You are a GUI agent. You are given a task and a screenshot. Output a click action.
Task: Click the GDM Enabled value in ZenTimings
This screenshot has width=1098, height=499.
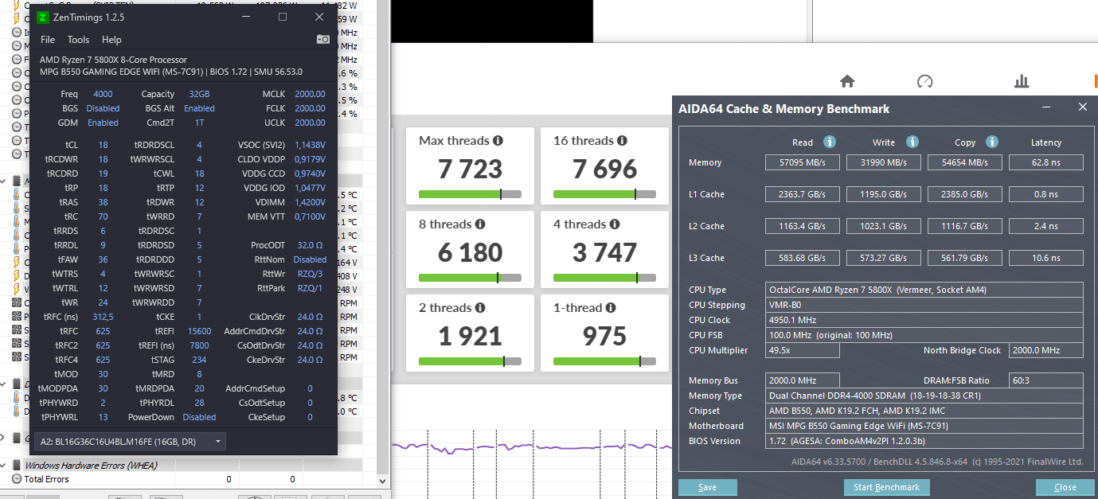point(103,123)
